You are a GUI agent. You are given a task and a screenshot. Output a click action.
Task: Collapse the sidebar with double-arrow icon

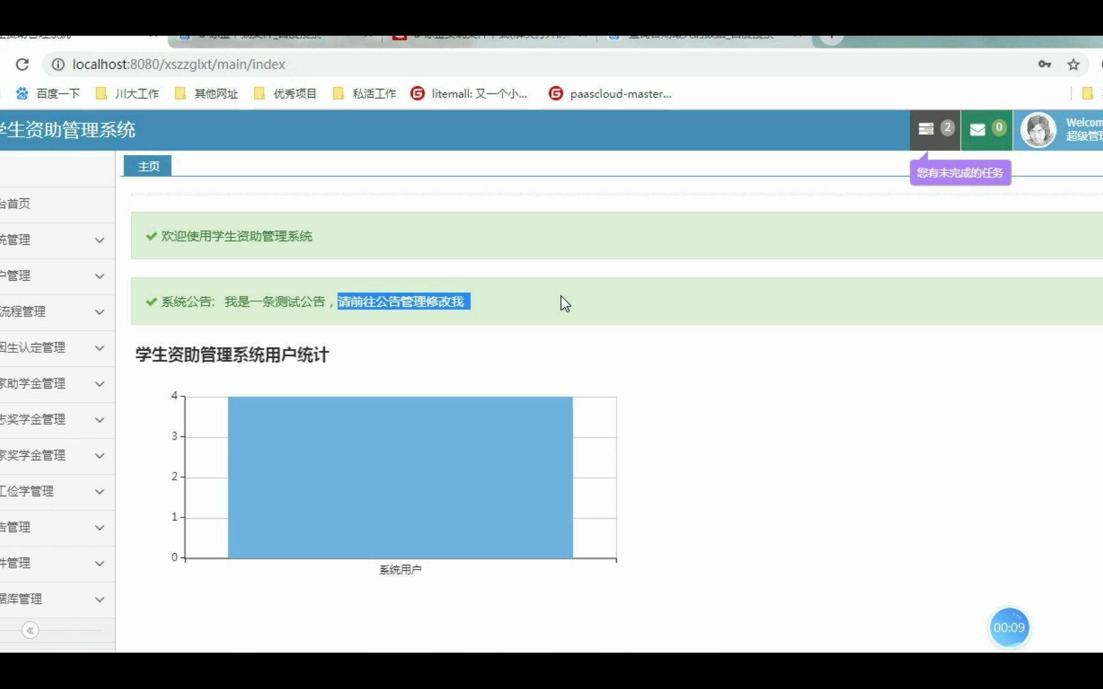click(30, 630)
